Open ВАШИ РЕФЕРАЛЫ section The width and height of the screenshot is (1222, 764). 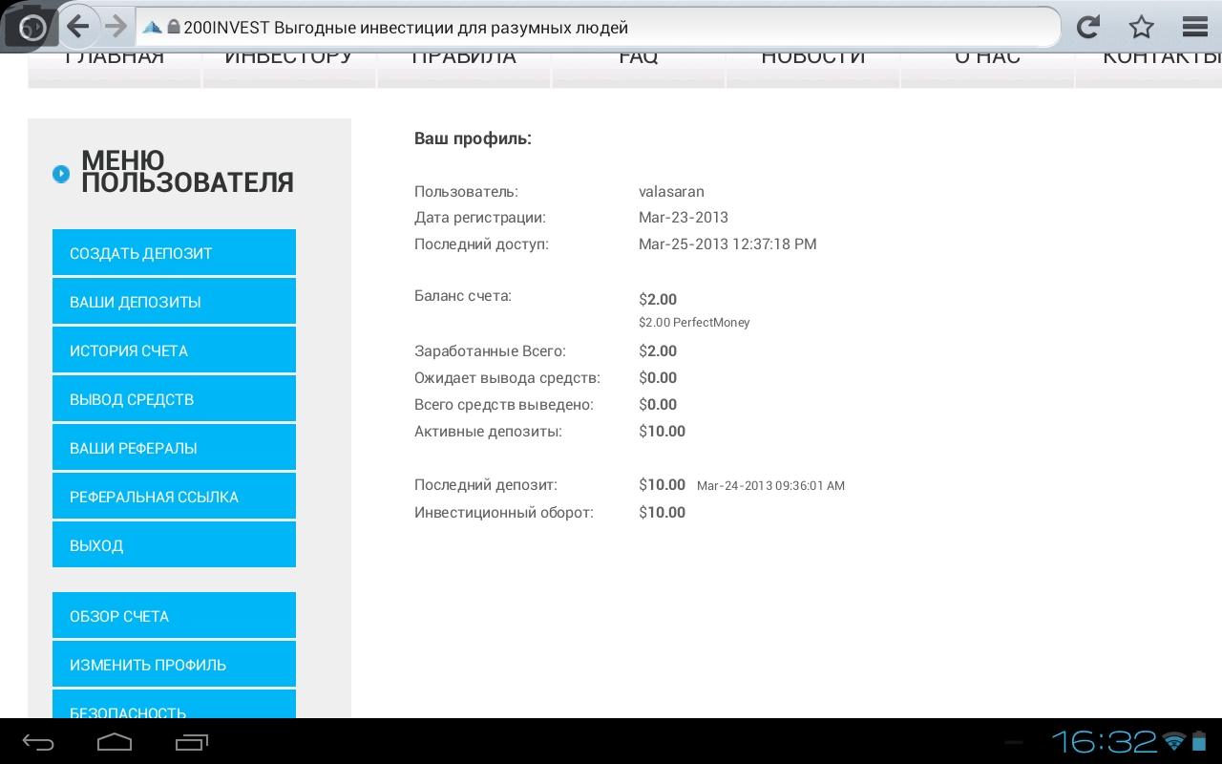pos(174,448)
